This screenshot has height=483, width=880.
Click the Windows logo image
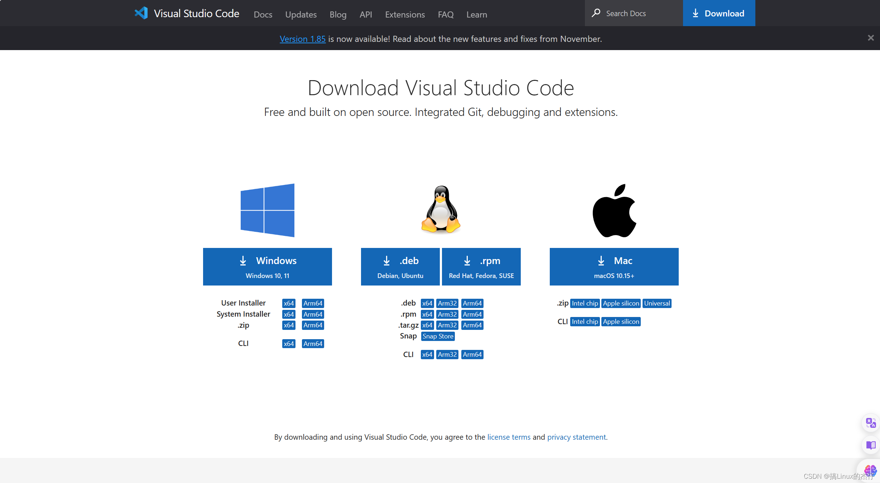(268, 210)
